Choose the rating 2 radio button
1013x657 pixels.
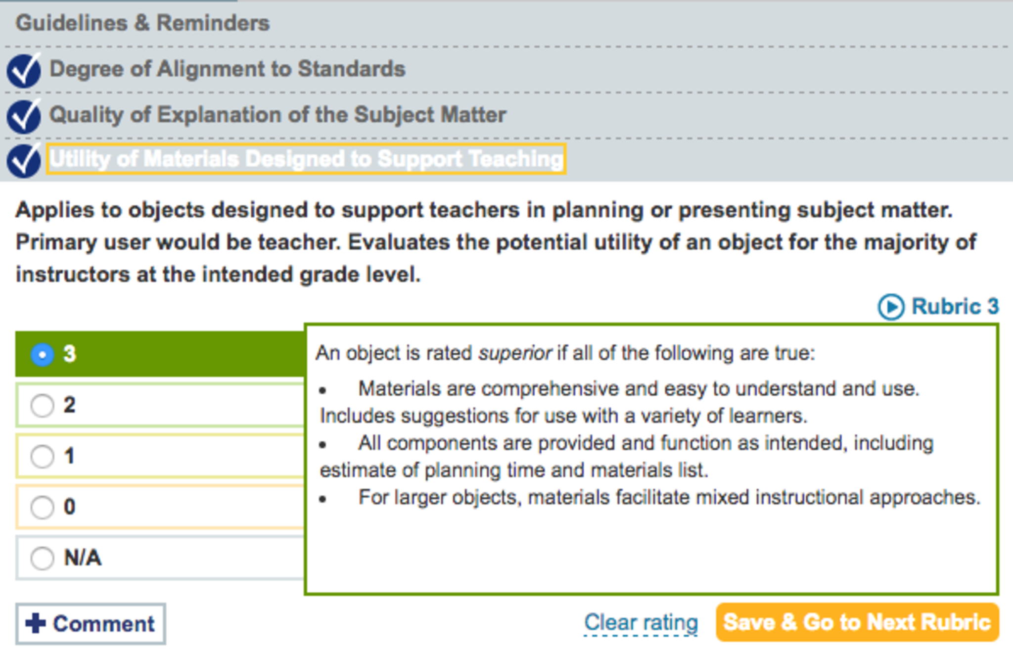[42, 405]
